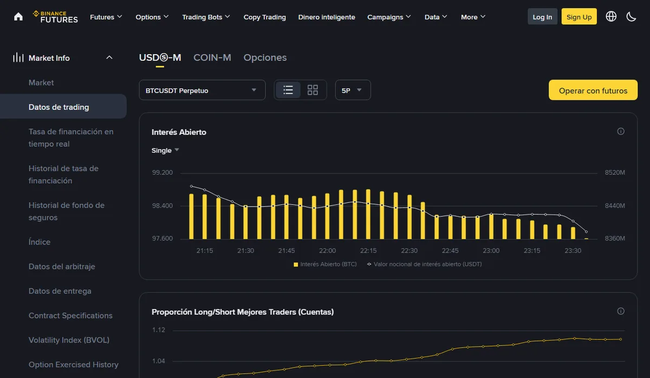Open the Single mode dropdown
650x378 pixels.
(165, 151)
